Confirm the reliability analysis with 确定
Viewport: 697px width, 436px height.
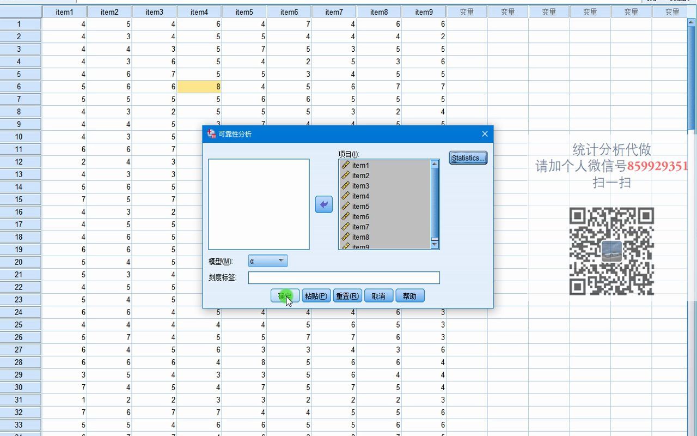[285, 296]
